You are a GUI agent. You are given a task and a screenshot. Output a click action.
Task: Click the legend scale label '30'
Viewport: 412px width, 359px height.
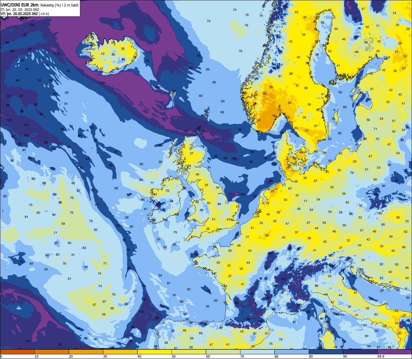(105, 356)
